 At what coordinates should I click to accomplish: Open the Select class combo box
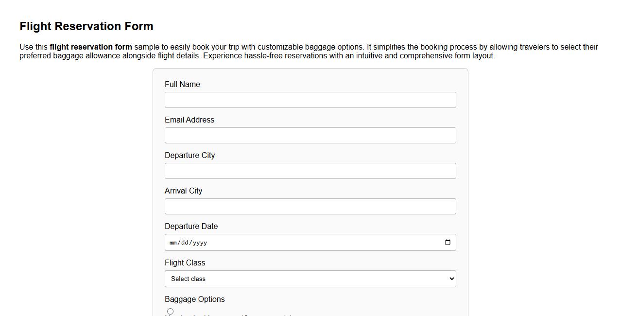tap(310, 279)
